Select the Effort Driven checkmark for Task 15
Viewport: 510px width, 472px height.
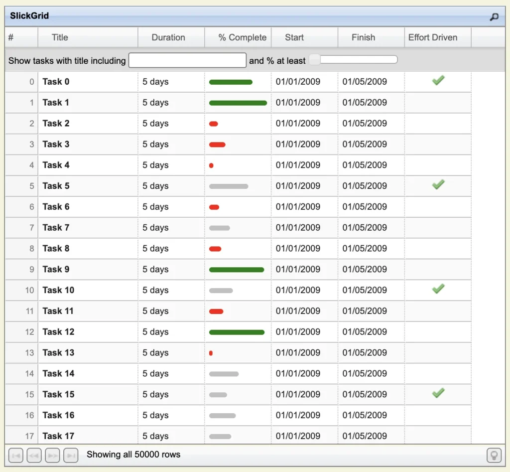coord(438,393)
